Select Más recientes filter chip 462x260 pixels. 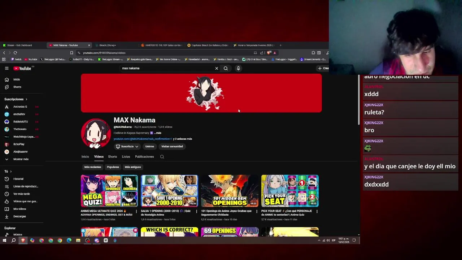click(x=93, y=167)
